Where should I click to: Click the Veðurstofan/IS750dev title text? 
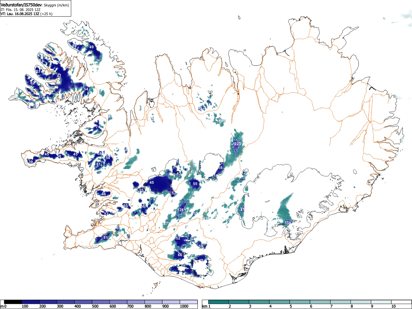pos(22,5)
